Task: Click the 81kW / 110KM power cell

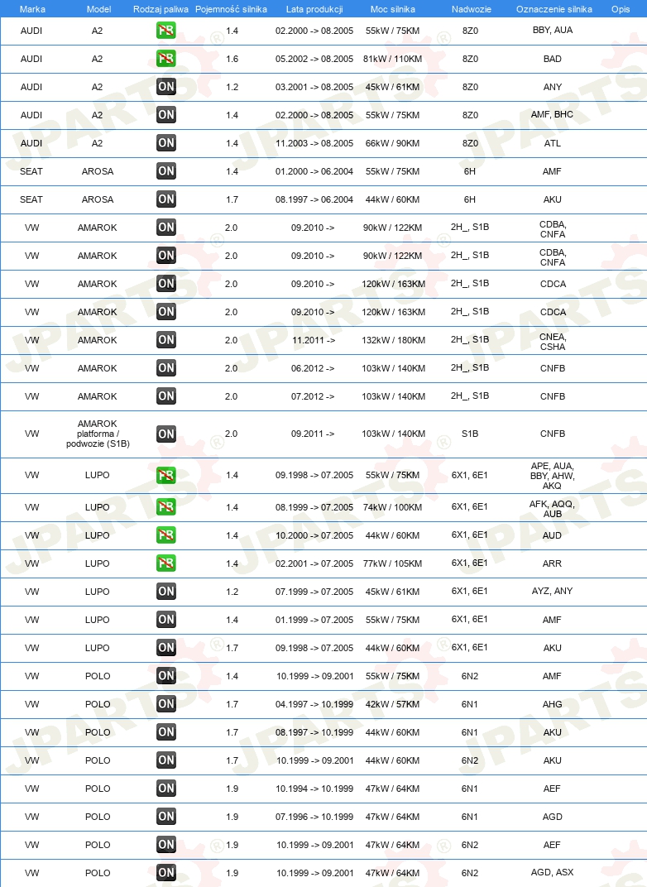Action: pos(392,59)
